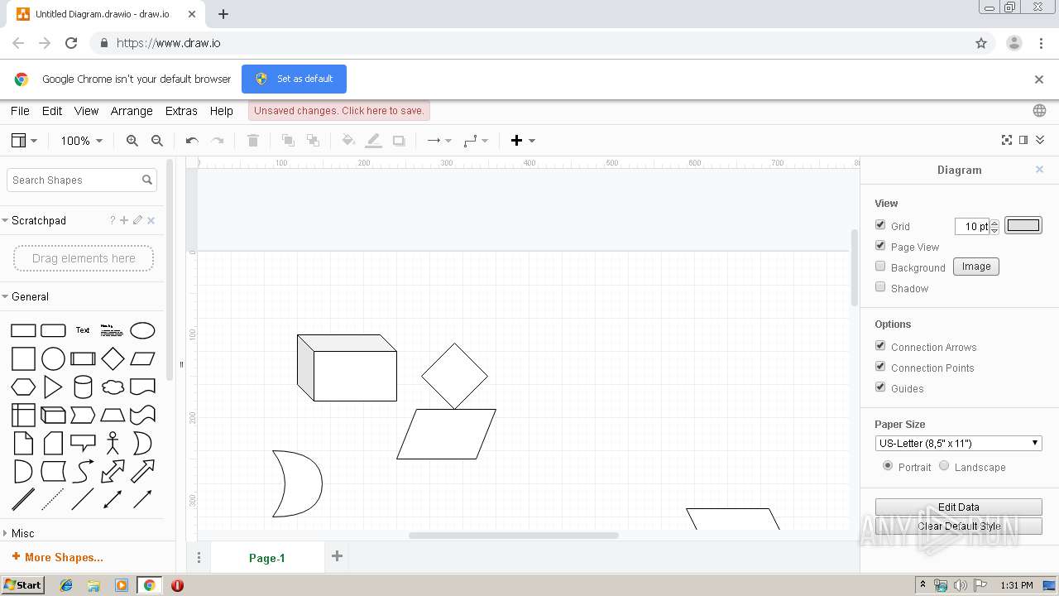The image size is (1059, 596).
Task: Click the language globe icon
Action: pyautogui.click(x=1040, y=111)
